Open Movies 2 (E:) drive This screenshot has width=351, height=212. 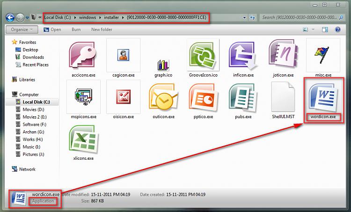(35, 117)
